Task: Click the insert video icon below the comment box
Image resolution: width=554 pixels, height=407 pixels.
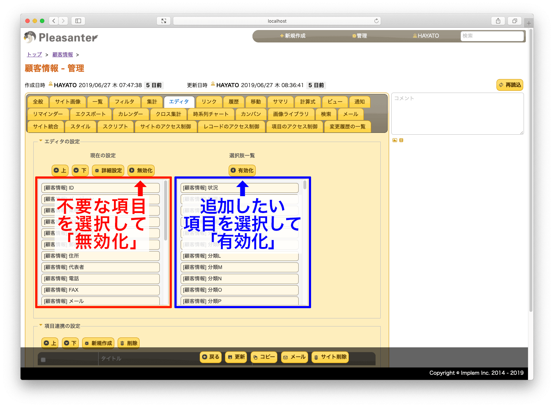Action: pos(401,140)
